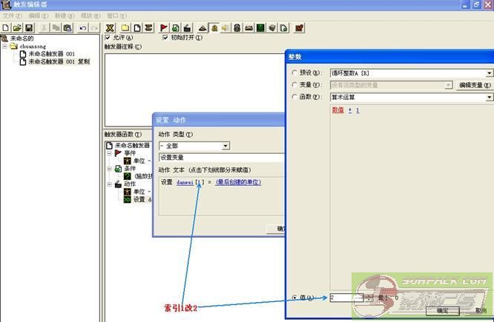The image size is (494, 322).
Task: Toggle the 初始打开 checkbox
Action: tap(165, 37)
